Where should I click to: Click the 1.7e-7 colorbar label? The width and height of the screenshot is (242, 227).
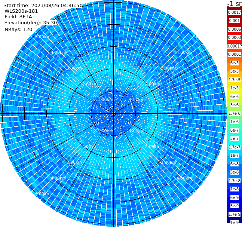[235, 147]
